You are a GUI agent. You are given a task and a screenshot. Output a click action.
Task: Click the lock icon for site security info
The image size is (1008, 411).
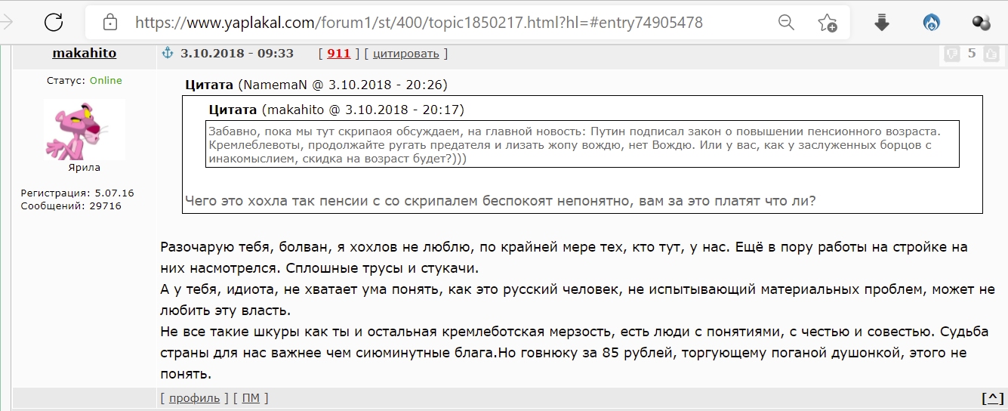coord(110,23)
